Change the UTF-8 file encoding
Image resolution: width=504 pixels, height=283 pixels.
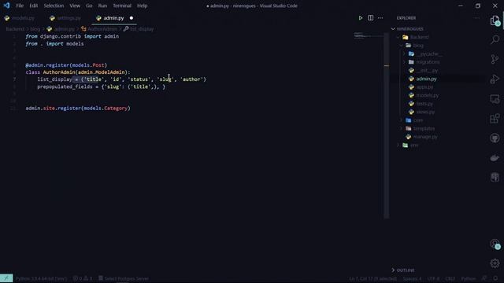[x=434, y=278]
